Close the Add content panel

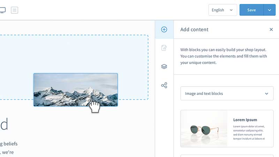pos(271,30)
